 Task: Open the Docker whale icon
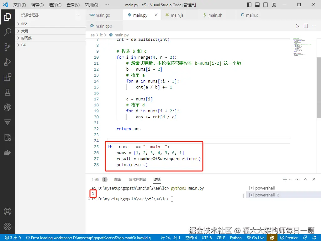pos(8,153)
